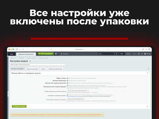Go forward with browser forward arrow
The height and width of the screenshot is (119, 159).
point(26,49)
